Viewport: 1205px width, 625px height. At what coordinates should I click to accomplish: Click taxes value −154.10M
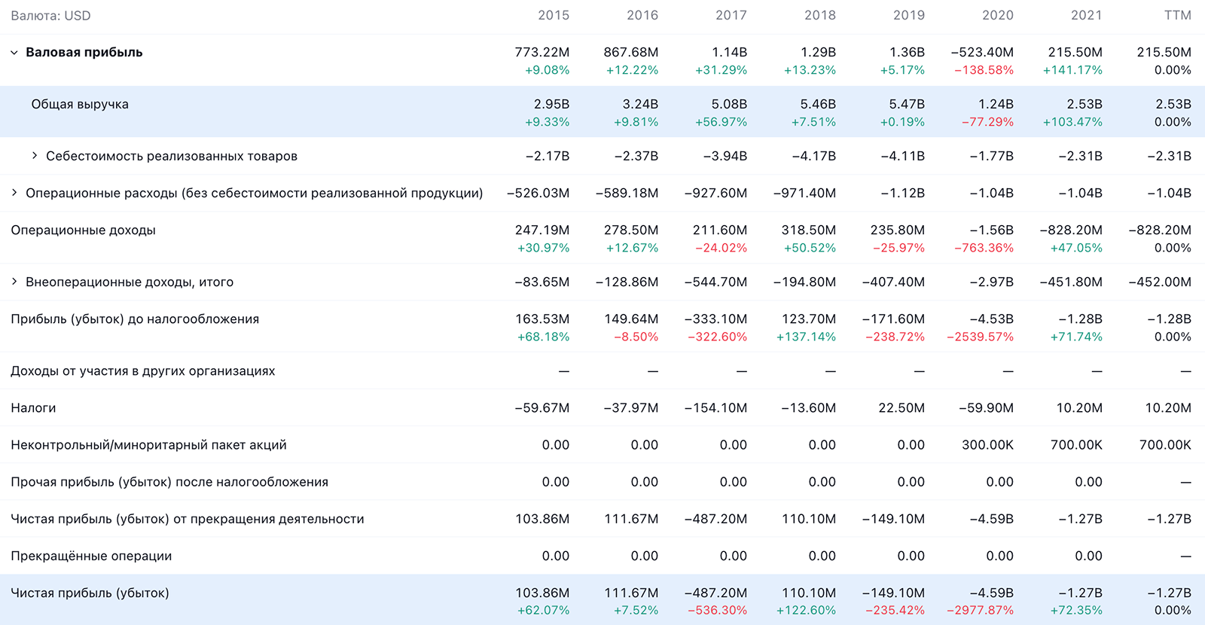715,408
